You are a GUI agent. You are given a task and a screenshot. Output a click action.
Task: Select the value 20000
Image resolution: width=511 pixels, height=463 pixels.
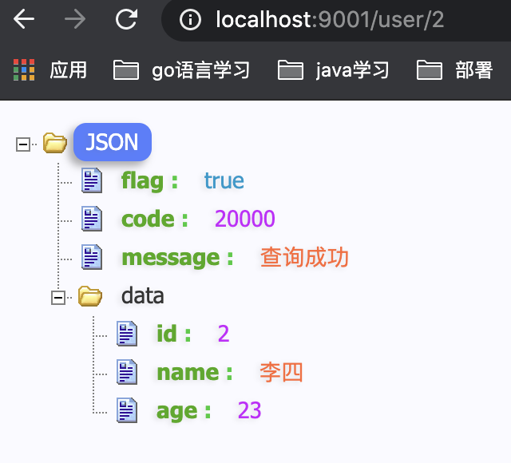pyautogui.click(x=245, y=219)
